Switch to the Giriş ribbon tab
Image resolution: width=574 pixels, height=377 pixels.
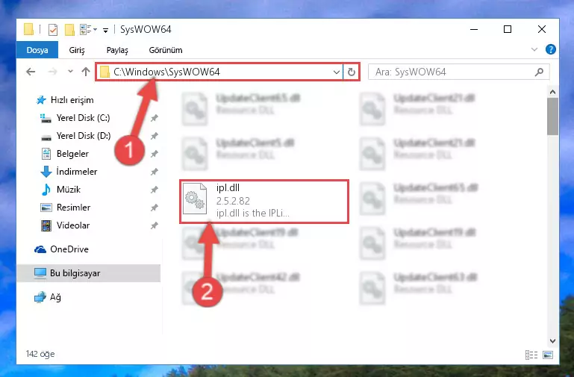pyautogui.click(x=77, y=50)
